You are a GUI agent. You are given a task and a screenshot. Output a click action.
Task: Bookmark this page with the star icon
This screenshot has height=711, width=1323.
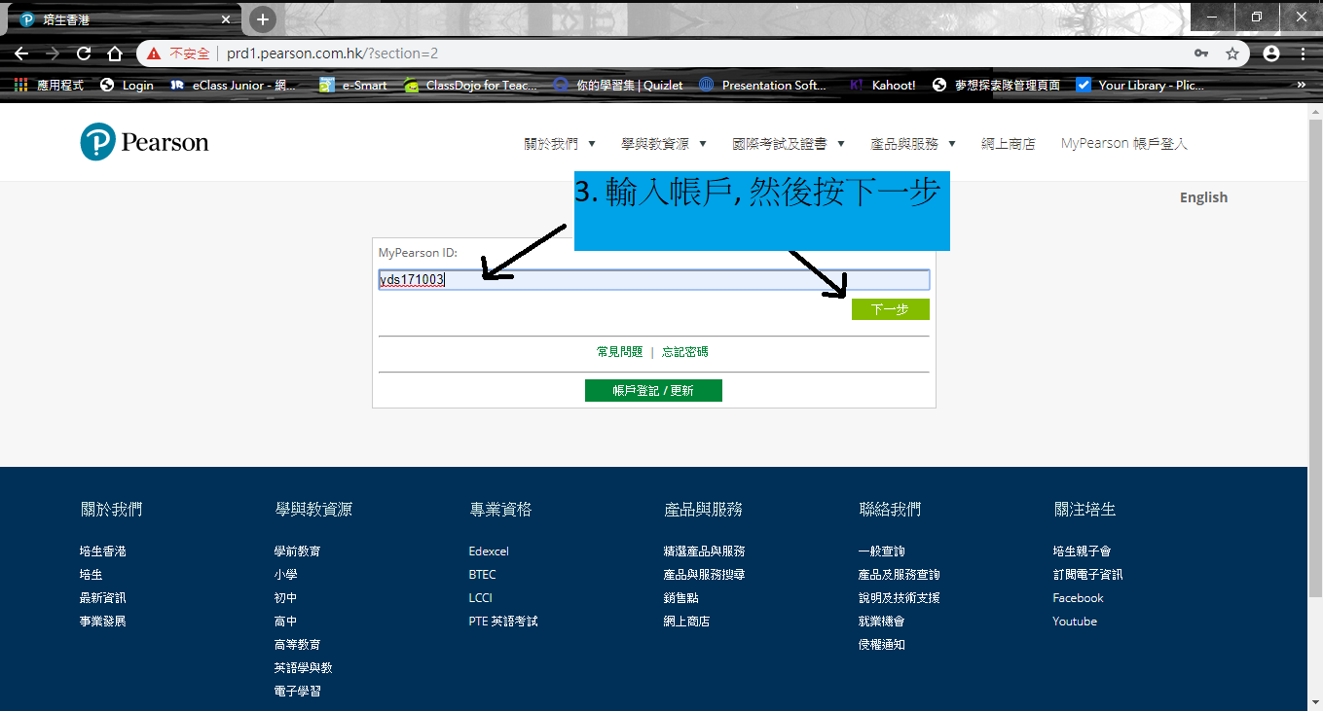coord(1232,53)
